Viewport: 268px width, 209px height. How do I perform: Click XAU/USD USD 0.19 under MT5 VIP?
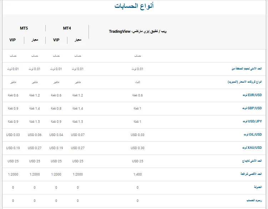[13, 148]
